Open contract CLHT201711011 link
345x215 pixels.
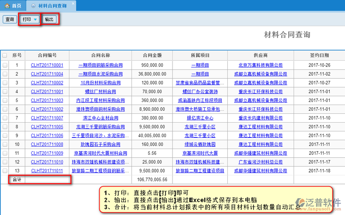coord(47,171)
